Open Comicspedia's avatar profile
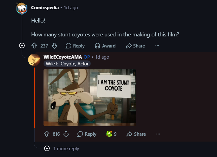 (22, 8)
